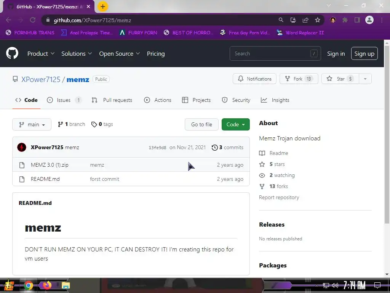Click the network tray icon
The height and width of the screenshot is (293, 390).
[326, 285]
